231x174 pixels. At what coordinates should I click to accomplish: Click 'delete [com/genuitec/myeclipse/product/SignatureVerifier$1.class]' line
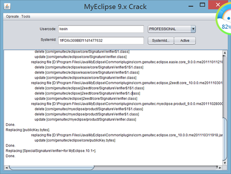tap(87, 114)
